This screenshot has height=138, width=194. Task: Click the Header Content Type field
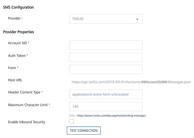pos(106,94)
